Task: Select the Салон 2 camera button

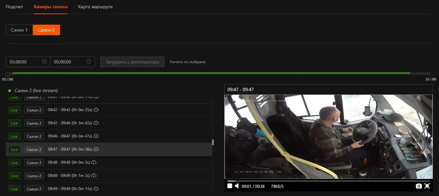Action: click(46, 30)
